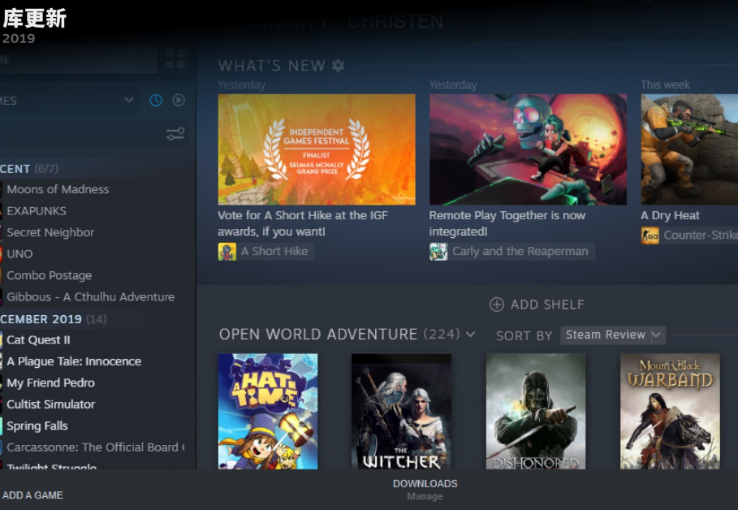The image size is (738, 510).
Task: Click the Carly and the Reaperman icon
Action: 438,252
